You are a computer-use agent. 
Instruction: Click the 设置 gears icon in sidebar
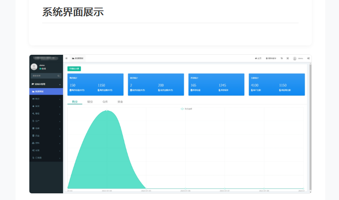(x=33, y=151)
